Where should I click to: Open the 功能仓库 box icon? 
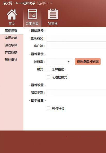click(32, 14)
